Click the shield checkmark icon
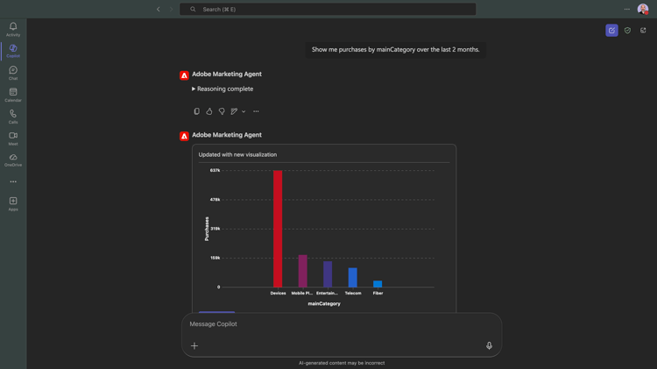Screen dimensions: 657x369 [x=627, y=30]
